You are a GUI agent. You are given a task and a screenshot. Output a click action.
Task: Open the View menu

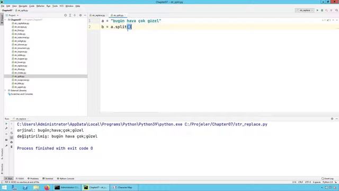pyautogui.click(x=14, y=6)
